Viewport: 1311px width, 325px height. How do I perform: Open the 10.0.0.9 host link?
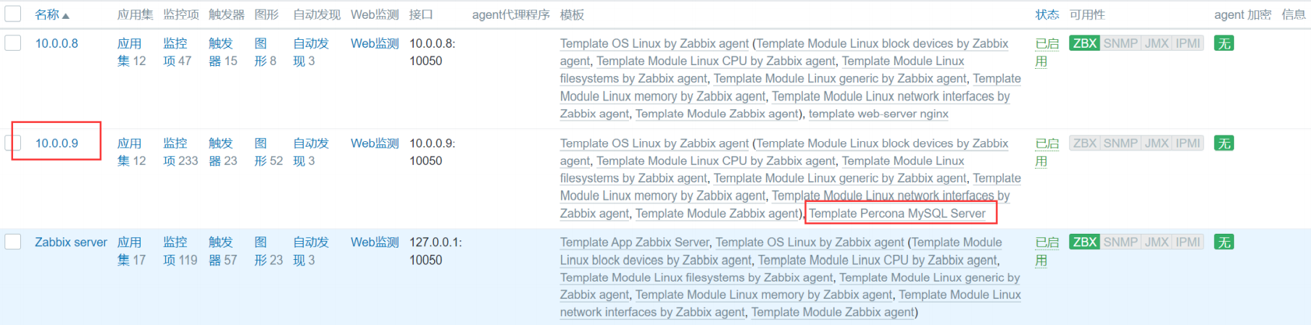click(57, 143)
